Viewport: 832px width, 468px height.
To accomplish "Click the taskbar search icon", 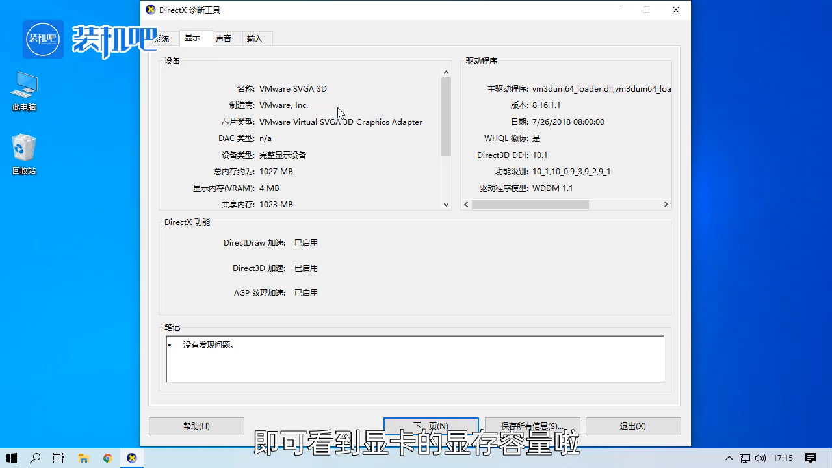I will point(36,458).
